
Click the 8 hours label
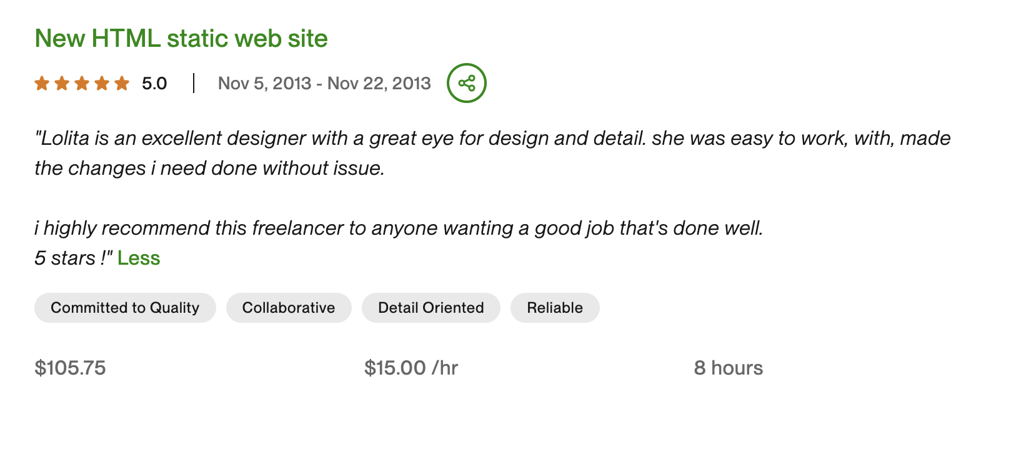727,368
